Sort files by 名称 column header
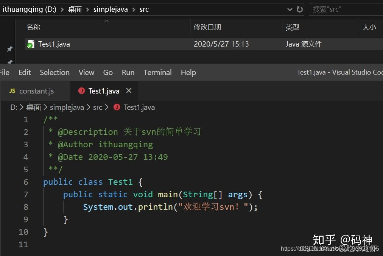The height and width of the screenshot is (256, 383). click(33, 27)
